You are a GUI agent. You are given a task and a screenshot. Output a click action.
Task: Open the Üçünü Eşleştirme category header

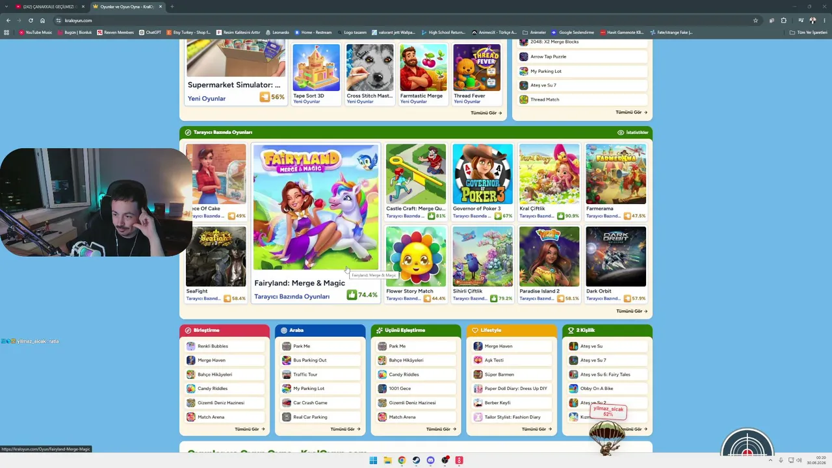coord(416,330)
